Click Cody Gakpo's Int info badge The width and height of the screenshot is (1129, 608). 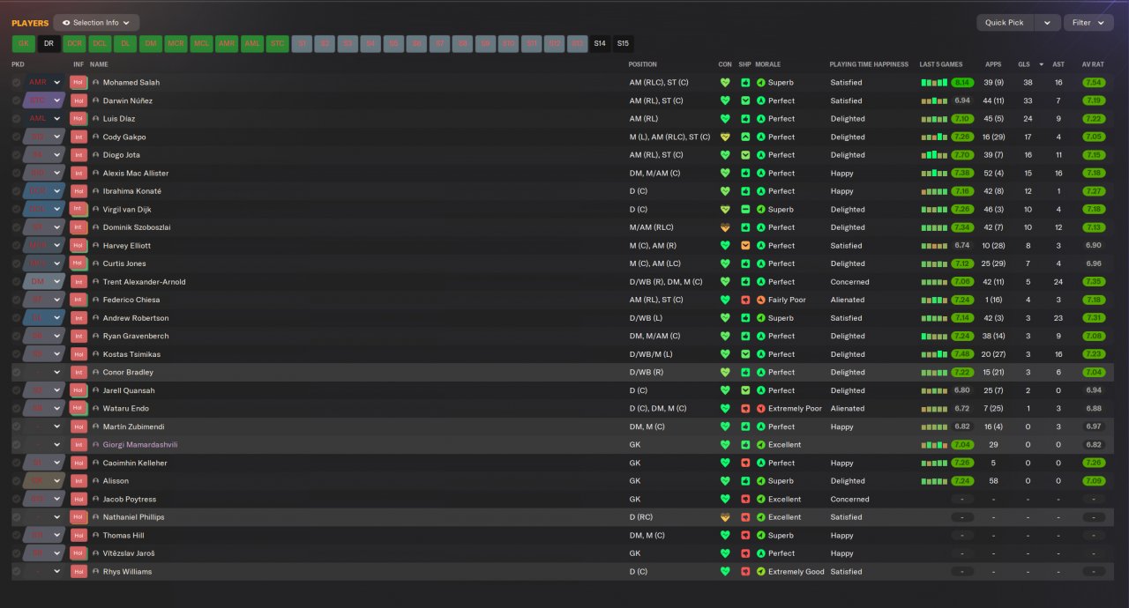[79, 137]
